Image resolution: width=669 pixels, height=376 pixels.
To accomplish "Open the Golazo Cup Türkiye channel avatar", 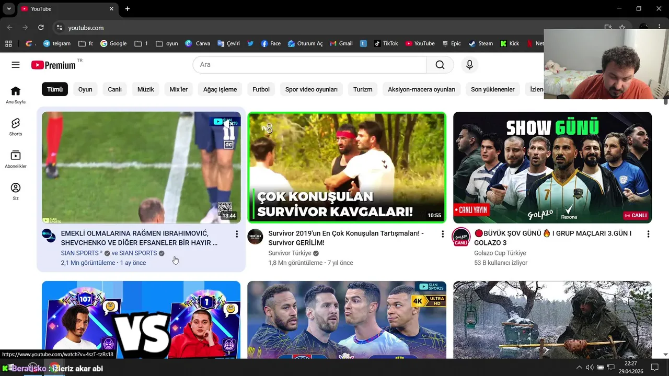I will pos(461,237).
